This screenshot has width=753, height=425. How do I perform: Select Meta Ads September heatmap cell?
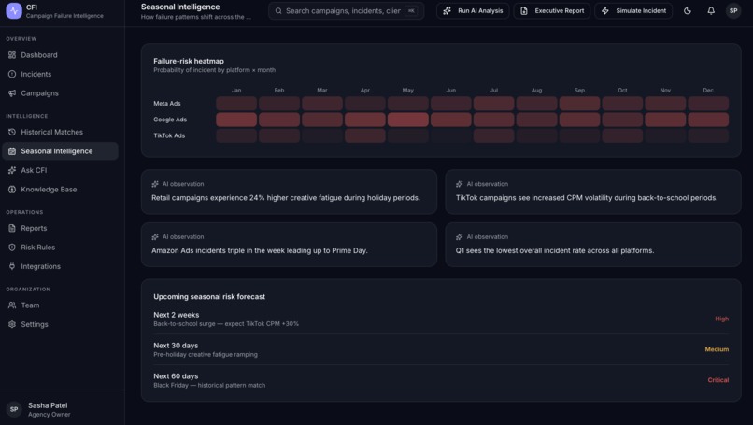tap(579, 104)
